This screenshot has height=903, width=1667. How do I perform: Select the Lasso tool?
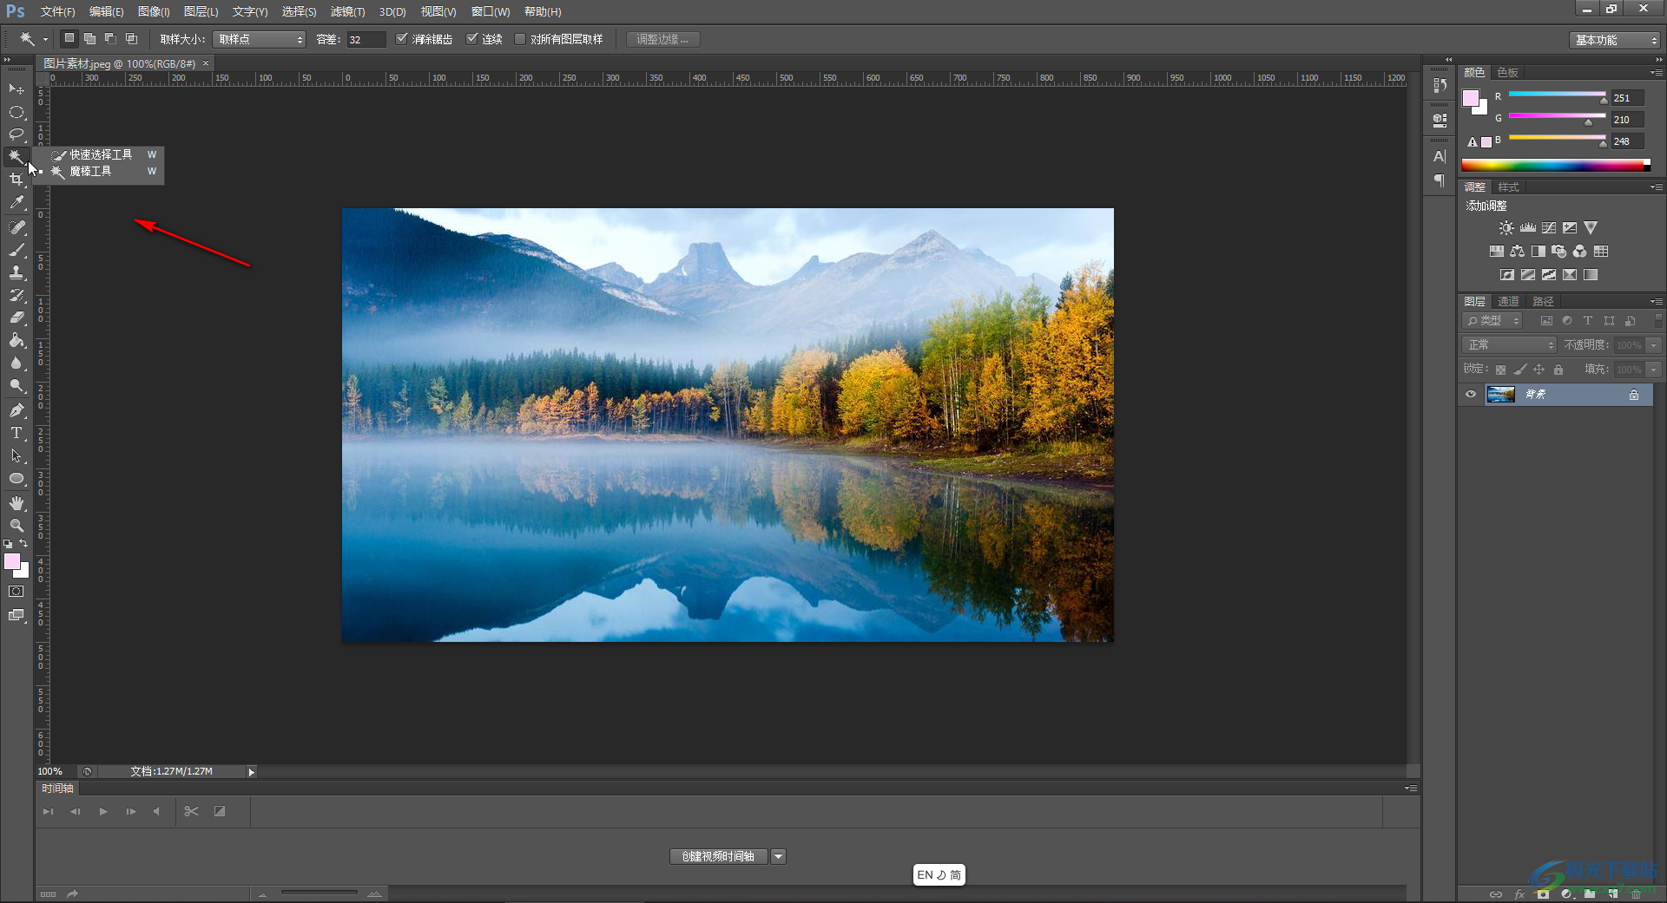coord(16,134)
